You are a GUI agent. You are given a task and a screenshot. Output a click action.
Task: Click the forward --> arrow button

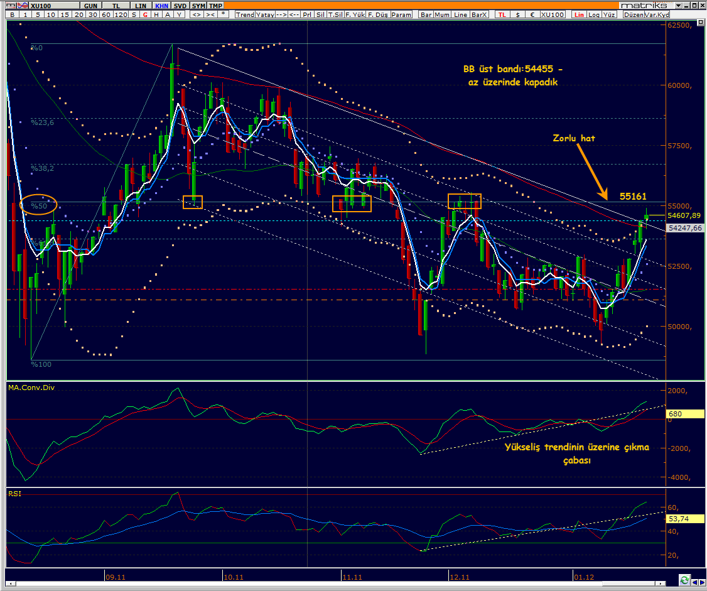[281, 14]
